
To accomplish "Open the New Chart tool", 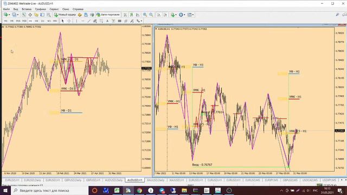I will (5, 15).
